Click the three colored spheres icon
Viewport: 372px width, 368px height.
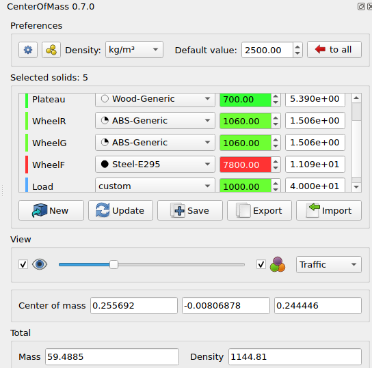tap(278, 264)
